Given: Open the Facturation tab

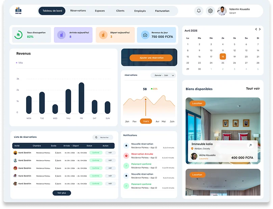Looking at the screenshot, I should point(162,11).
